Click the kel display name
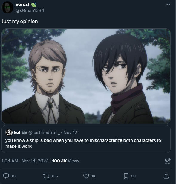The width and height of the screenshot is (176, 184). click(x=17, y=133)
